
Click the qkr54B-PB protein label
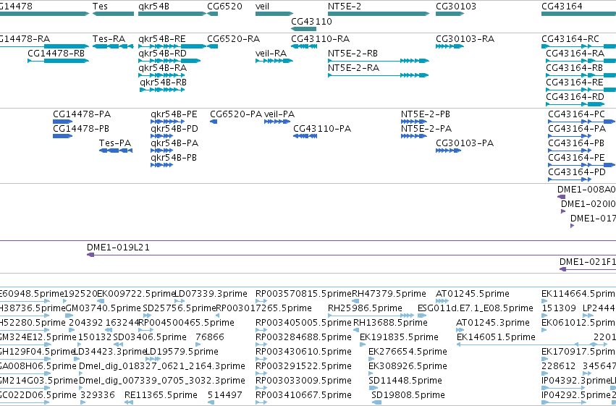(173, 158)
